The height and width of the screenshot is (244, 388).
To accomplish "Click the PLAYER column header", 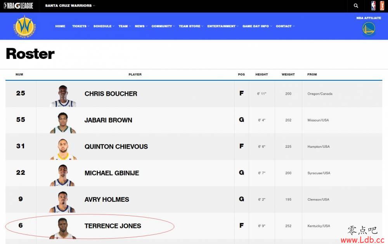I will tap(135, 74).
